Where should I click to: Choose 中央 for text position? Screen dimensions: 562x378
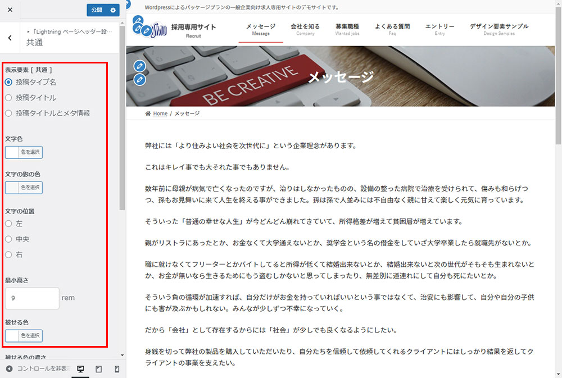click(x=8, y=239)
